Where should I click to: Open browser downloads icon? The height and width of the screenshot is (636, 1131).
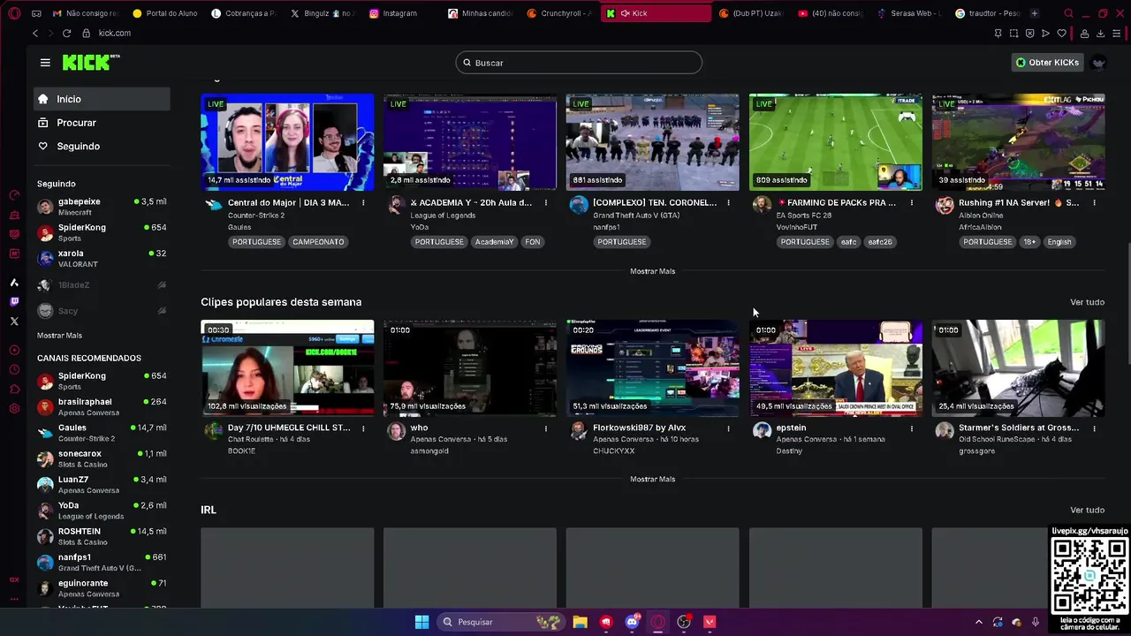click(1100, 33)
